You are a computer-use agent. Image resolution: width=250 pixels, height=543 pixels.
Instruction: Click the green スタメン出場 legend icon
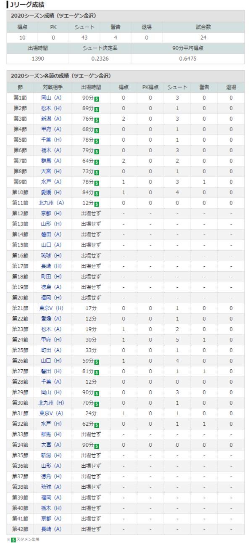pos(13,540)
